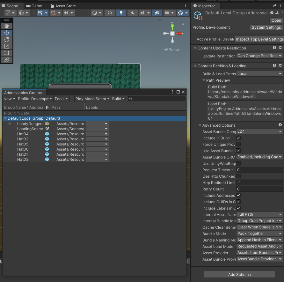Collapse Path Preview section
The height and width of the screenshot is (282, 284).
click(204, 80)
